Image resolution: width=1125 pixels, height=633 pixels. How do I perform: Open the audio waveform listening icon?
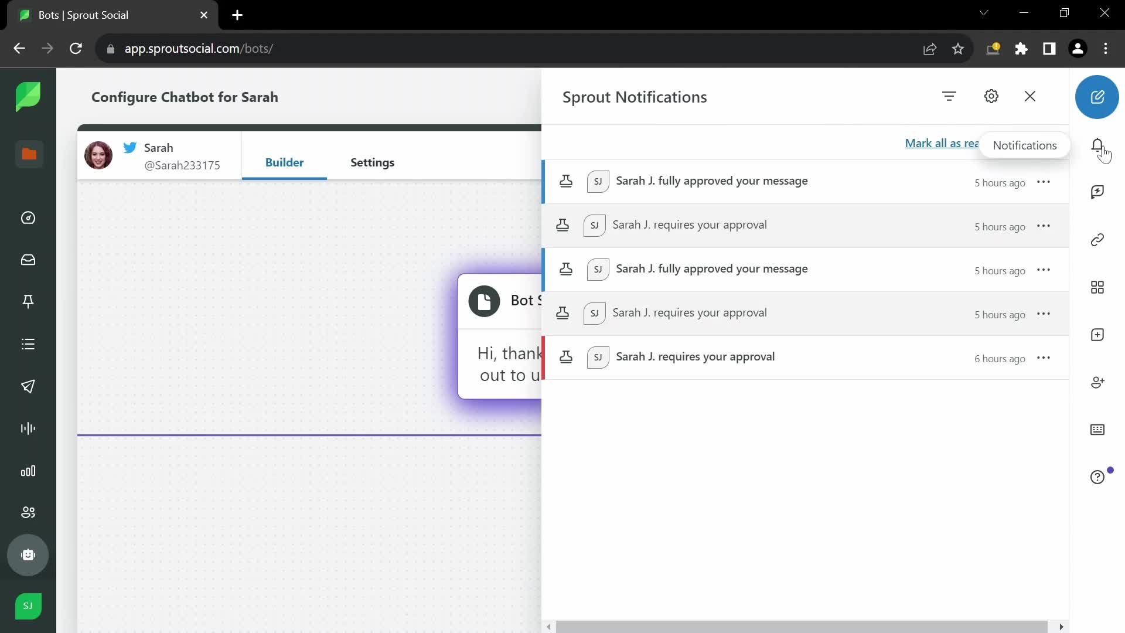point(28,428)
